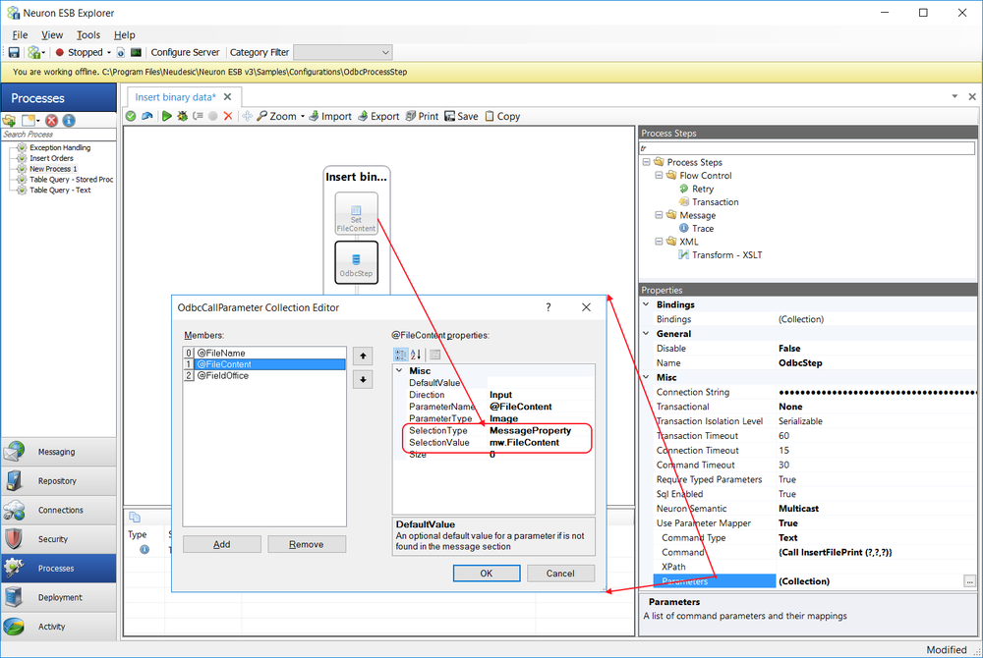Open the Deployment section in sidebar
This screenshot has width=983, height=658.
click(58, 597)
